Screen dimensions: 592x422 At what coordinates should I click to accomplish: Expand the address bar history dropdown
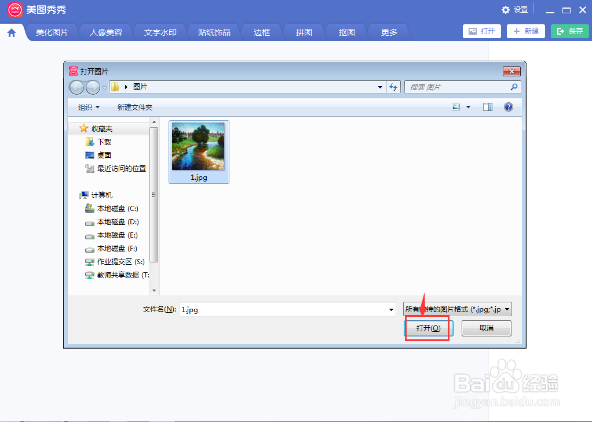(380, 87)
